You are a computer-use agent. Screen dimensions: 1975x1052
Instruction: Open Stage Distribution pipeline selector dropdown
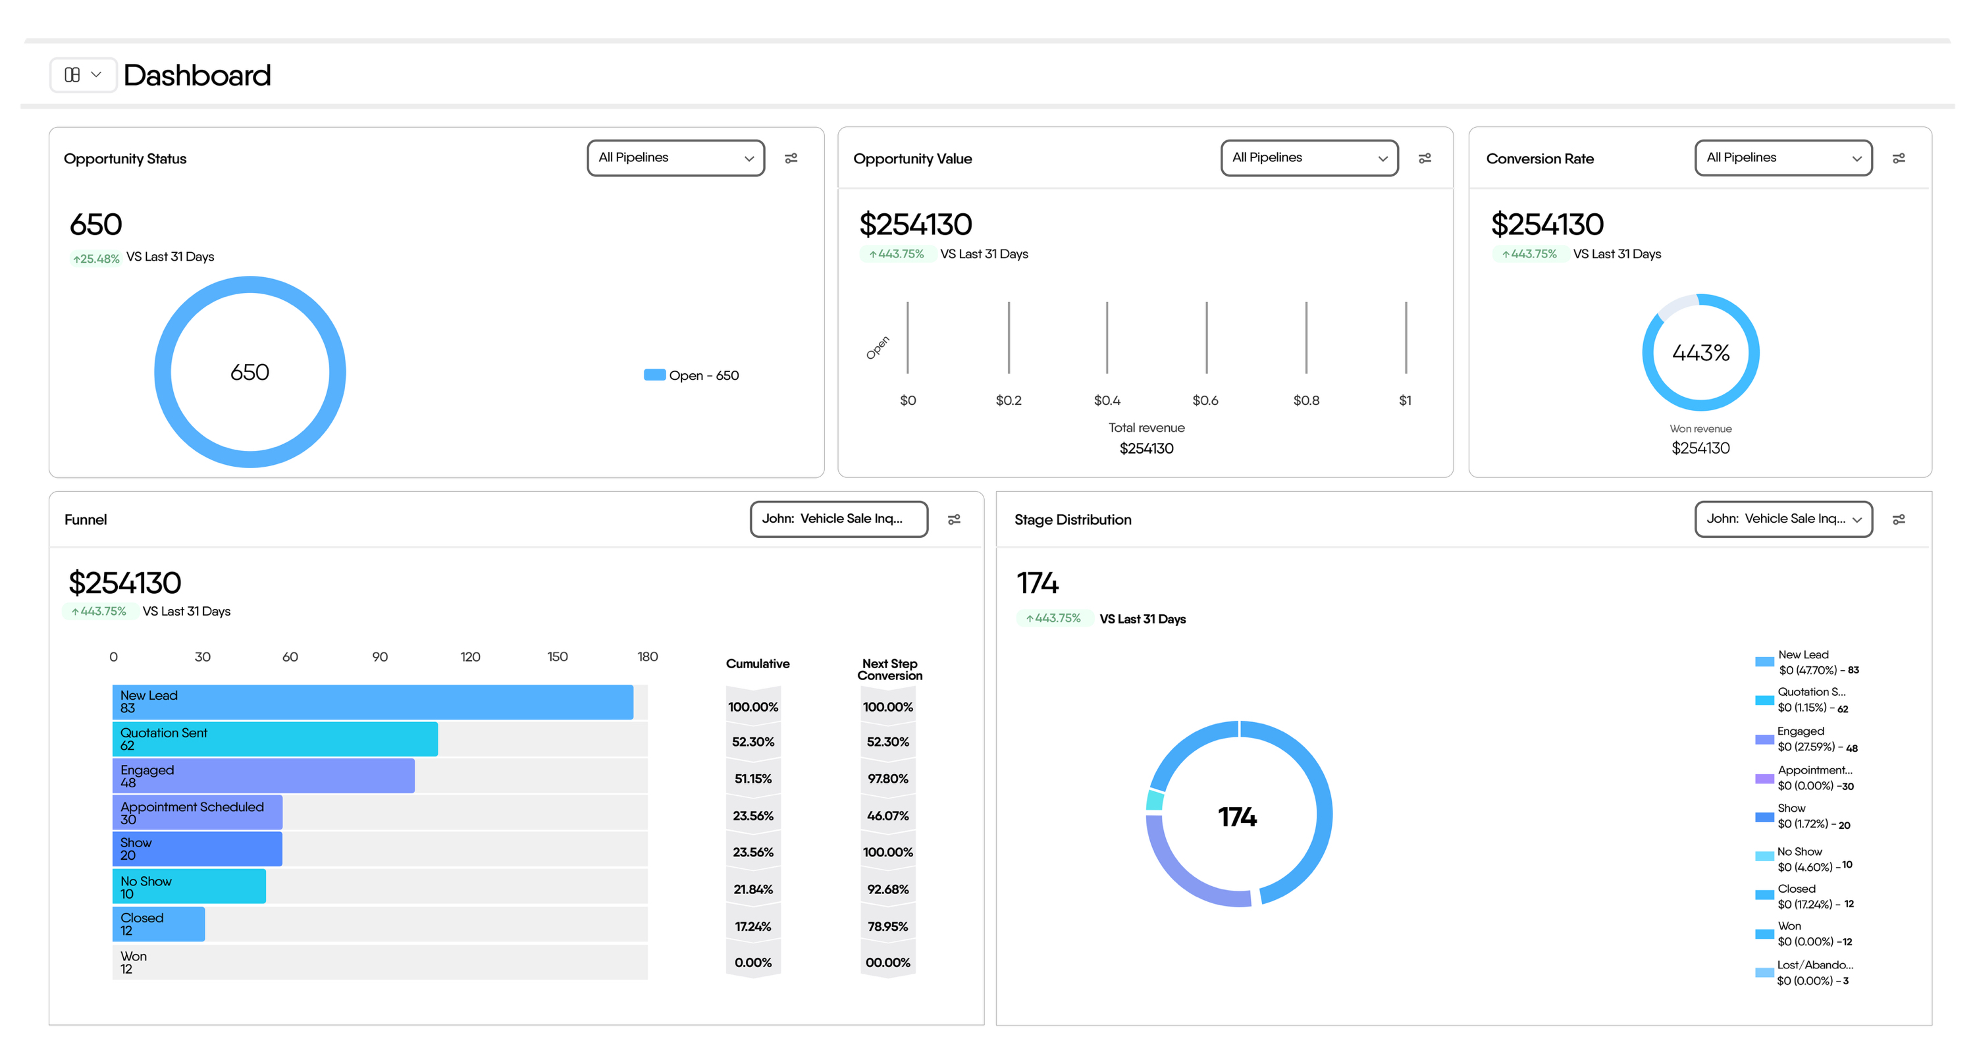[x=1783, y=519]
